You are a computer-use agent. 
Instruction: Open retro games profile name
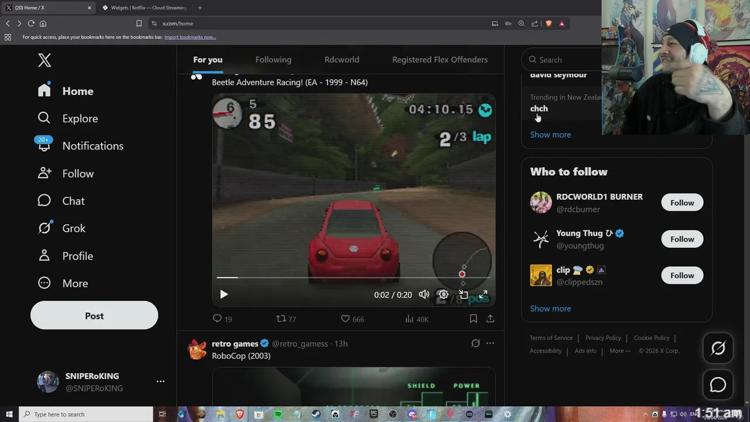pos(235,343)
